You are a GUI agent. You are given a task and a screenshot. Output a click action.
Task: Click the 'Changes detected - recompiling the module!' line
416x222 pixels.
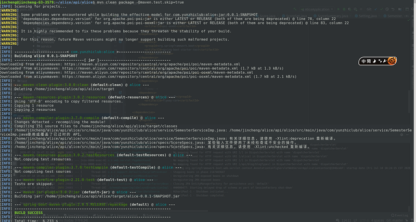click(60, 122)
